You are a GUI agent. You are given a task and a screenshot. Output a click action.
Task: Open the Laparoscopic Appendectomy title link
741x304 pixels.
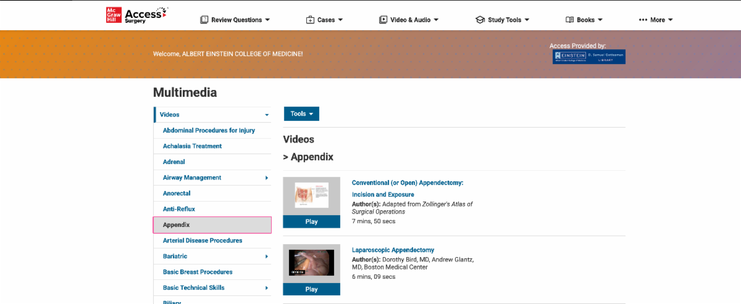(x=393, y=250)
